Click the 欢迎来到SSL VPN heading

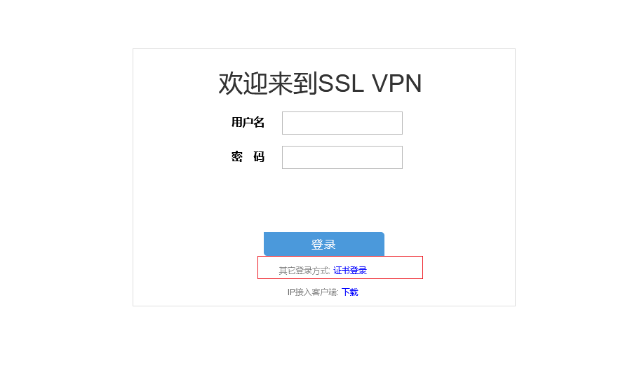320,83
